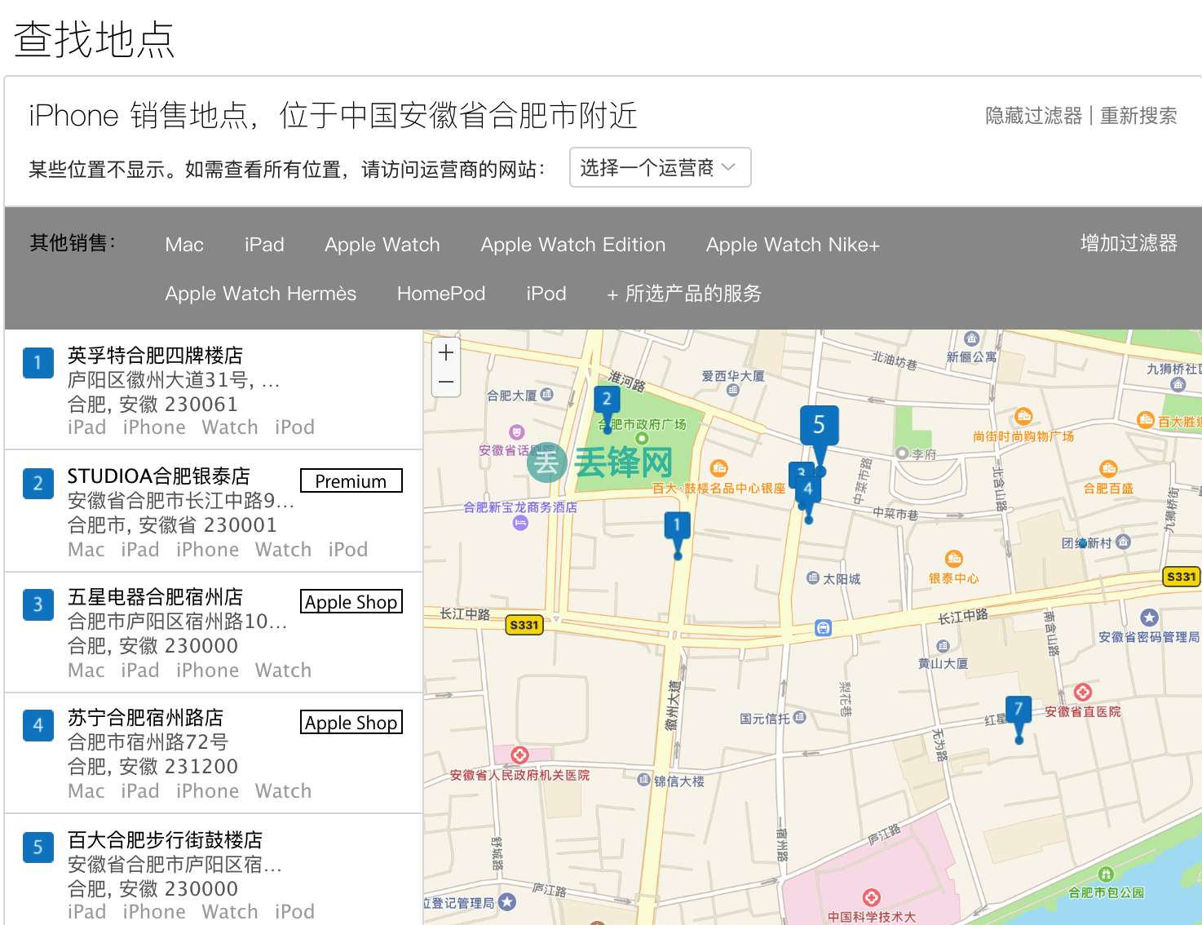Click the 尚街时尚购物广场 shopping icon
The image size is (1202, 925).
(x=1023, y=416)
